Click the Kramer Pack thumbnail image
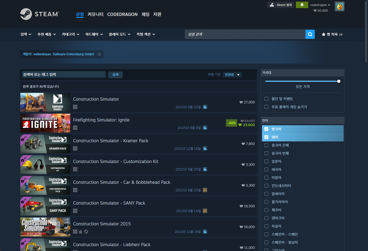This screenshot has height=251, width=368. point(45,144)
